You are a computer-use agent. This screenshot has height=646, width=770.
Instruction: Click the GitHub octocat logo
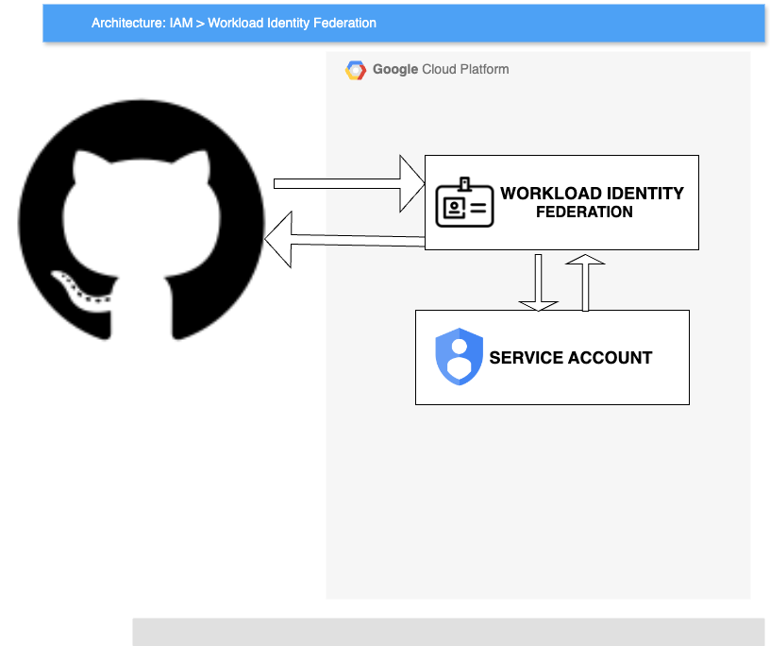(142, 220)
